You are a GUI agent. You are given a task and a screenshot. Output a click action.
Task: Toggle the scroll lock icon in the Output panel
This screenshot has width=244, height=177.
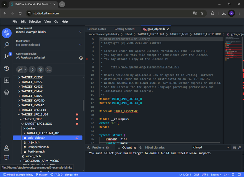click(x=240, y=148)
